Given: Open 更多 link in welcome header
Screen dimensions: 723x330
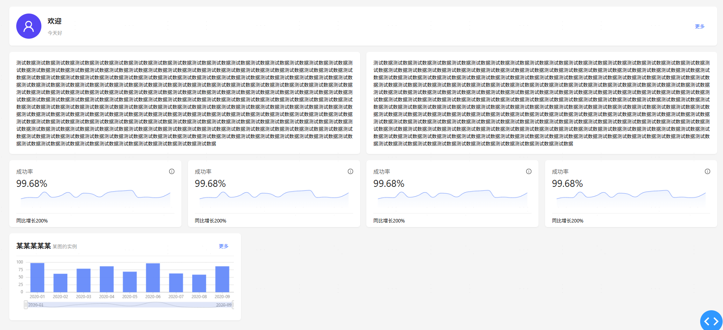Looking at the screenshot, I should (700, 26).
